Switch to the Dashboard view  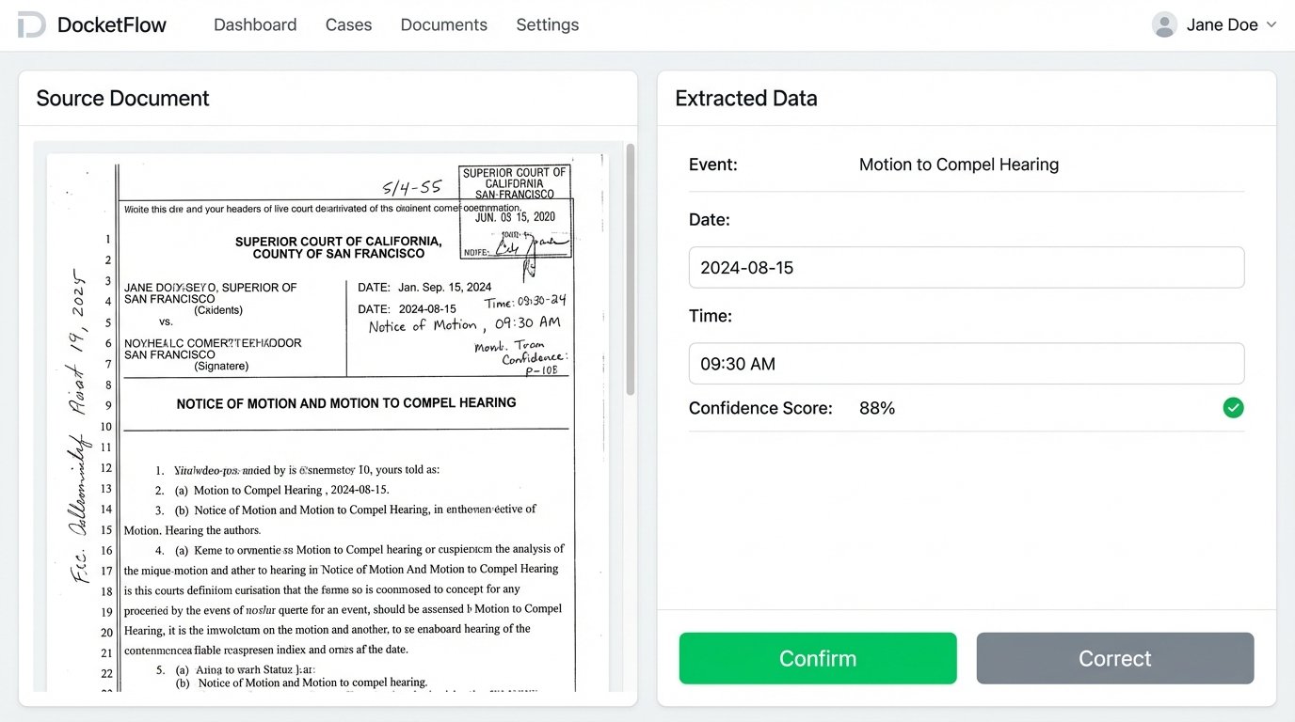click(x=254, y=24)
